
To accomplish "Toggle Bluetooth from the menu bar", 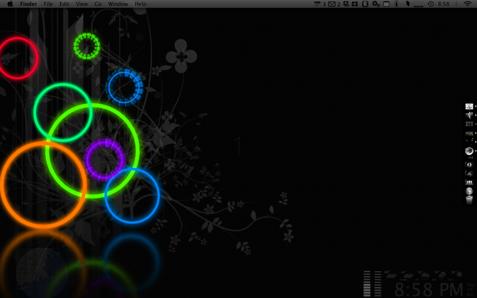I will [456, 4].
